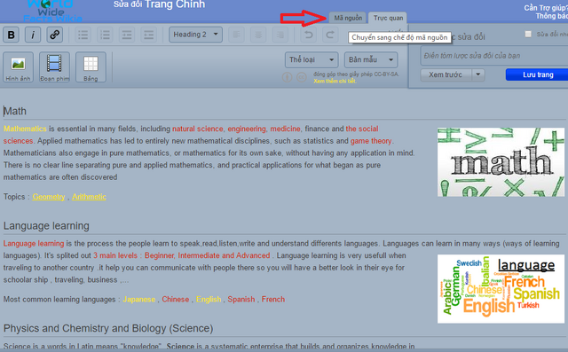Align text left
Screen dimensions: 568x352
(236, 35)
